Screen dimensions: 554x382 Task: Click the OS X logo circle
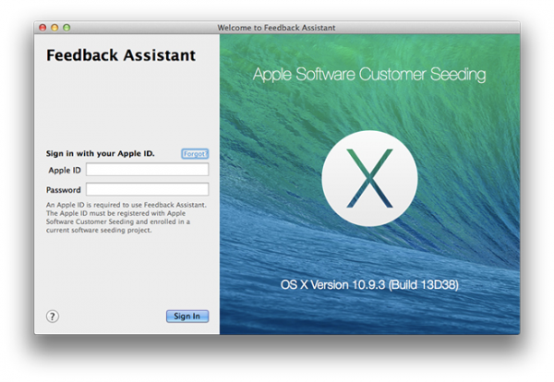(369, 178)
